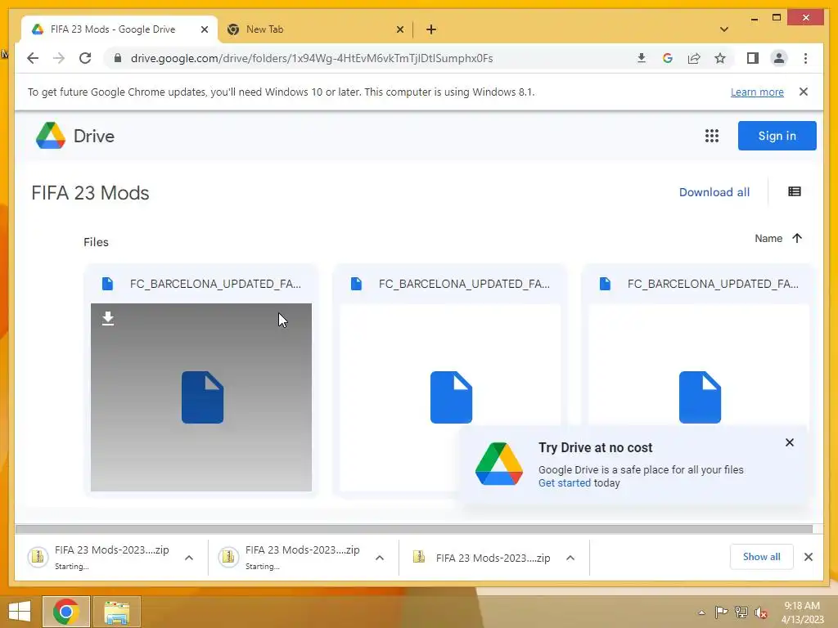Click the browser back arrow
838x628 pixels.
click(33, 58)
